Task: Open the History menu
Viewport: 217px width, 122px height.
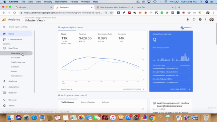Action: (48, 2)
